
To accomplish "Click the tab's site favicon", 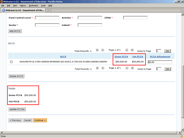I will [x=3, y=10].
